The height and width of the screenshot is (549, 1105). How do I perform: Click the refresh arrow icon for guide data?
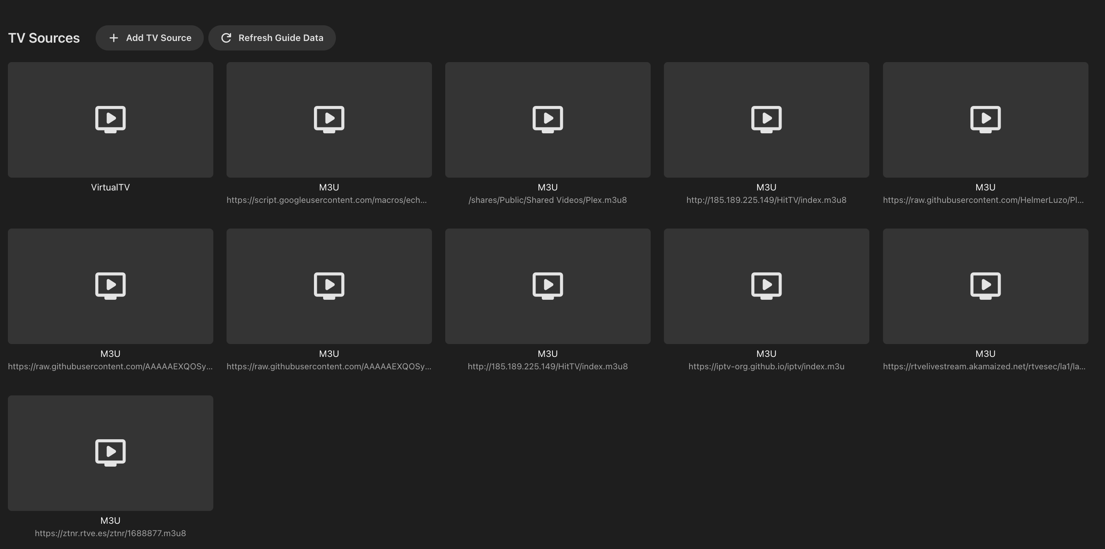(226, 38)
